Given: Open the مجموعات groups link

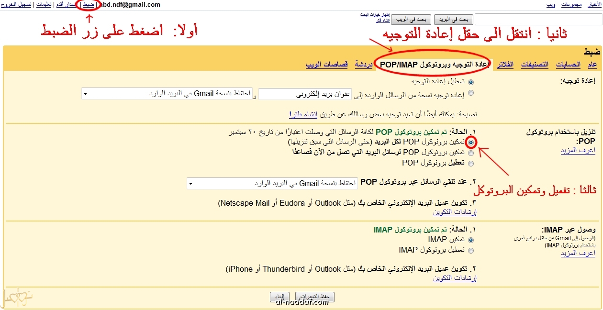Looking at the screenshot, I should (x=571, y=5).
